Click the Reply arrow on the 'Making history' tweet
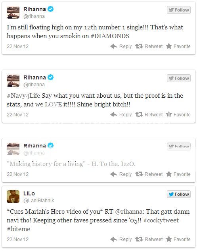This screenshot has width=199, height=251. click(114, 174)
